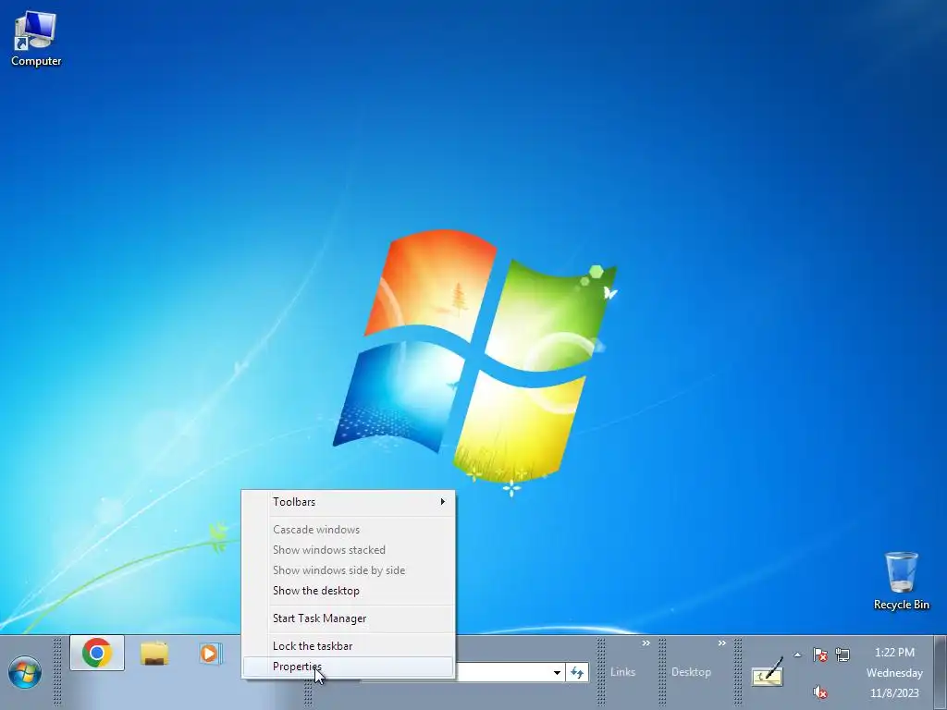Screen dimensions: 947x710
Task: Click the muted volume speaker icon
Action: (820, 692)
